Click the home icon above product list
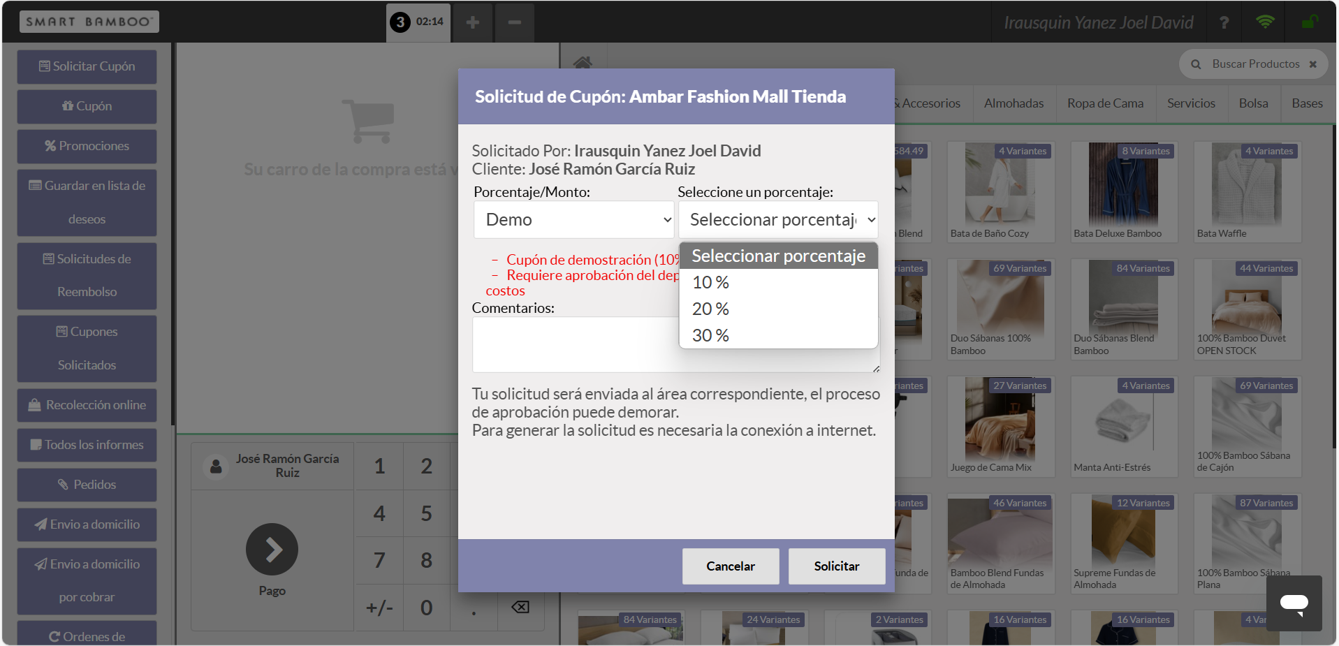 click(x=583, y=62)
